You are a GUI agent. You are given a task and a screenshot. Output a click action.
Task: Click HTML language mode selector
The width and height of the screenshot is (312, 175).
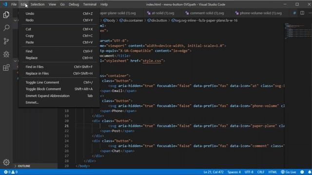(273, 172)
